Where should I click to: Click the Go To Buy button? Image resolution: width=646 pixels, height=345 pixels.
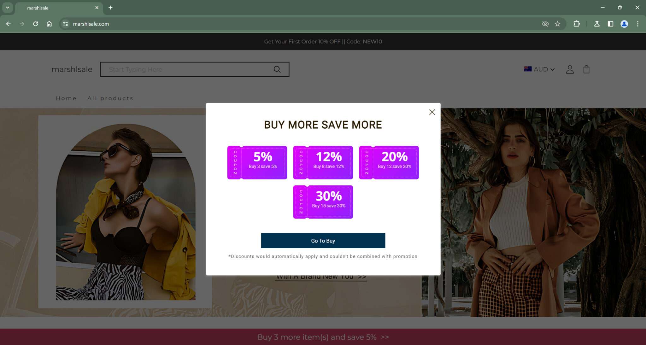[323, 240]
